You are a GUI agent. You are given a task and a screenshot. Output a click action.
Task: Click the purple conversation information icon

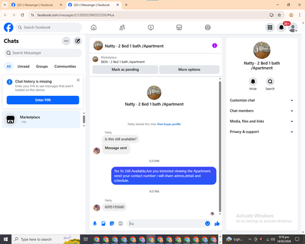215,46
